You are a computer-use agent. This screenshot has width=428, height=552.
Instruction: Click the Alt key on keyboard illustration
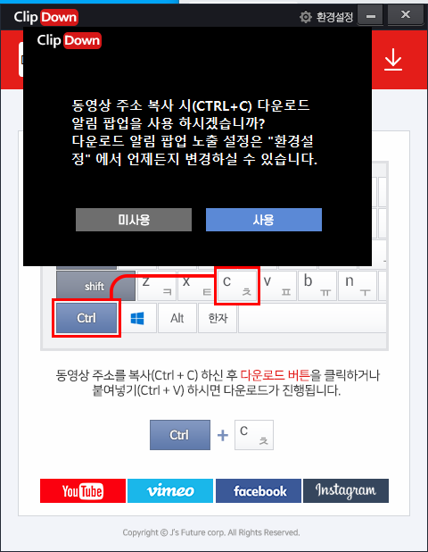177,318
